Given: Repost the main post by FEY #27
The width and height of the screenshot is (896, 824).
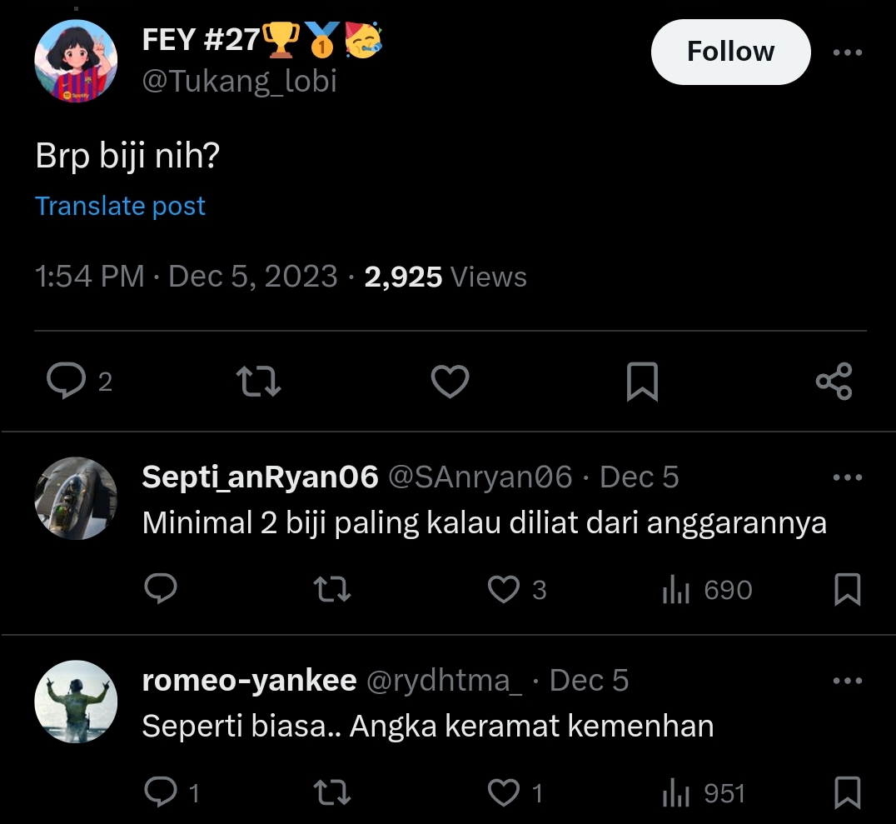Looking at the screenshot, I should [x=259, y=382].
